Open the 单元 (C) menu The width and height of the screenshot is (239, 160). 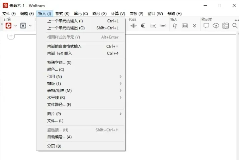click(81, 14)
